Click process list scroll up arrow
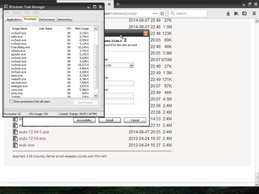259x194 pixels. 96,29
